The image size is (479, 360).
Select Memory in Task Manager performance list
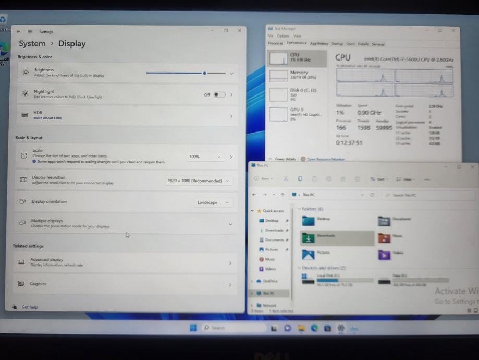297,75
